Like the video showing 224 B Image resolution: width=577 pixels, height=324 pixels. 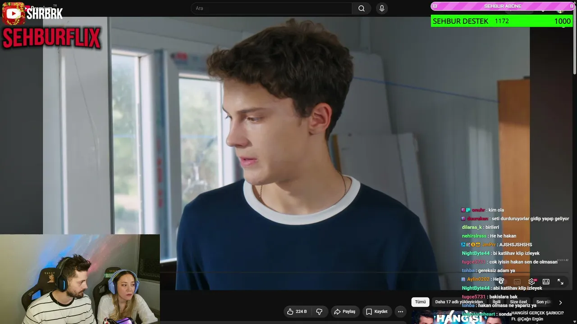(x=297, y=311)
